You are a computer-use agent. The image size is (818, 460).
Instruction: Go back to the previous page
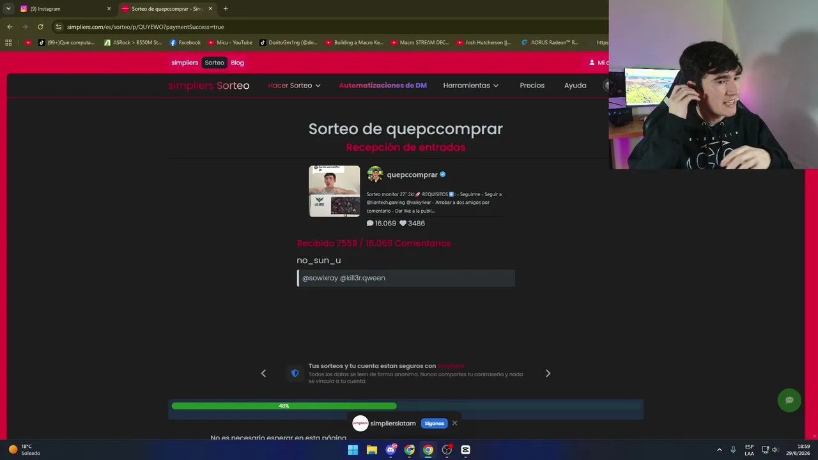(10, 27)
